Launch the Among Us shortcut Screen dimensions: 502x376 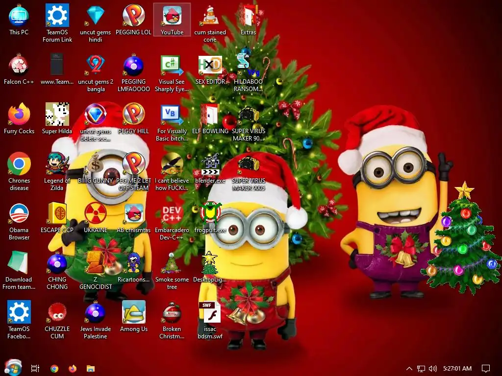133,317
